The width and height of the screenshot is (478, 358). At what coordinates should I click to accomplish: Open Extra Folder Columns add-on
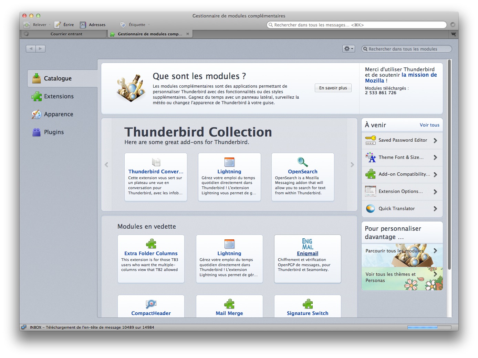click(151, 253)
